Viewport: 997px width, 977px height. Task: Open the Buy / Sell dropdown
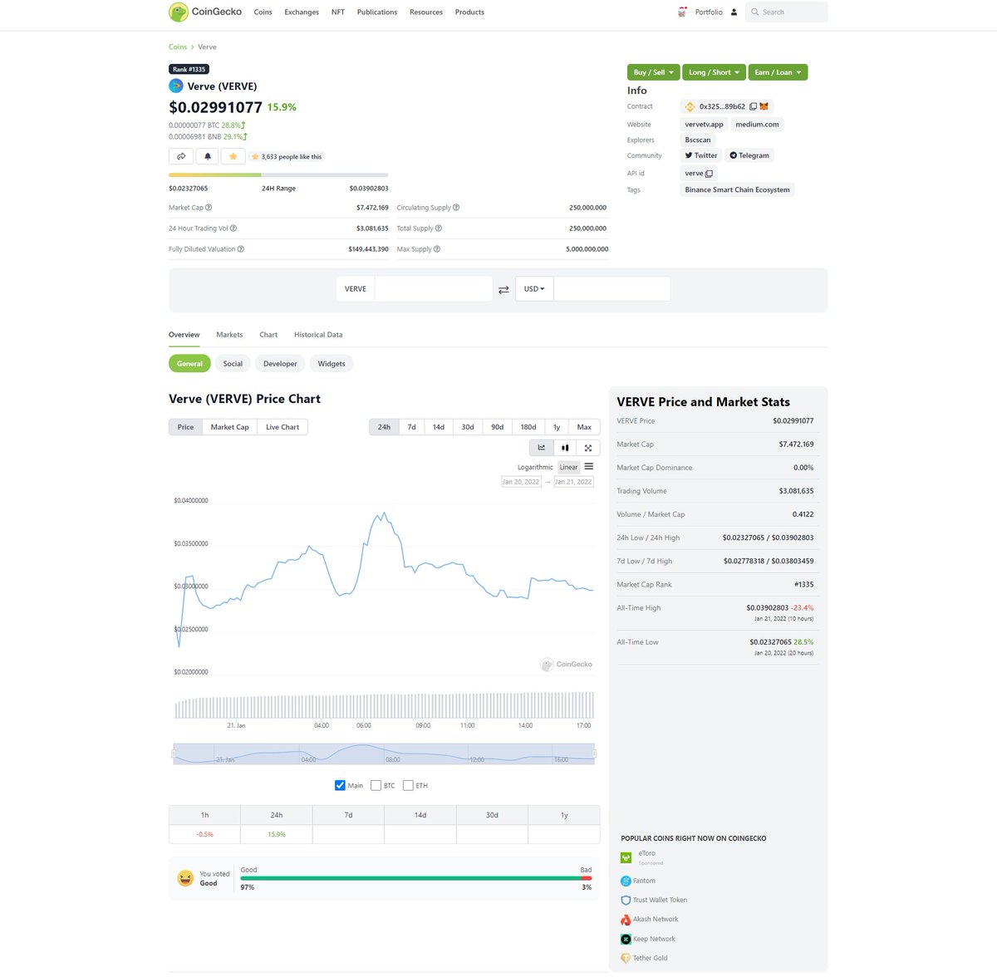(653, 72)
